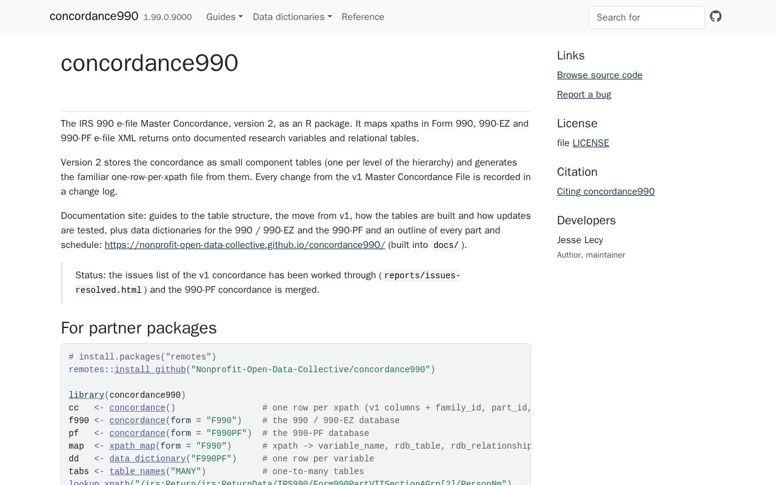Click the concordance link on the pf line
Image resolution: width=776 pixels, height=485 pixels.
click(137, 433)
